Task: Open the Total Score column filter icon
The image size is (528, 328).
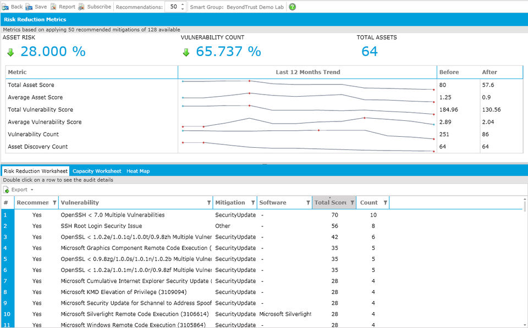Action: 352,203
